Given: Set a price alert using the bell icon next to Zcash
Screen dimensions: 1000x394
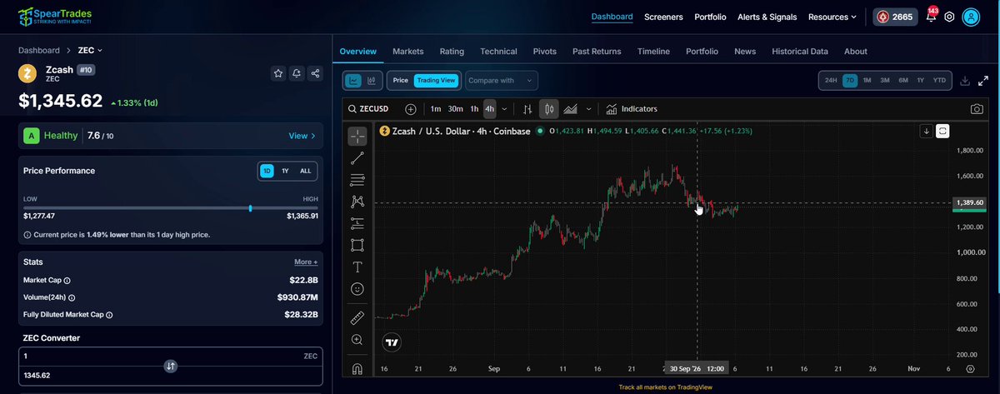Looking at the screenshot, I should coord(297,74).
